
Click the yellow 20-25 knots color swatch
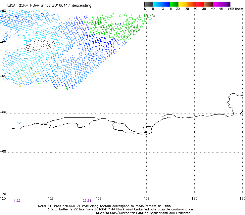coord(183,4)
